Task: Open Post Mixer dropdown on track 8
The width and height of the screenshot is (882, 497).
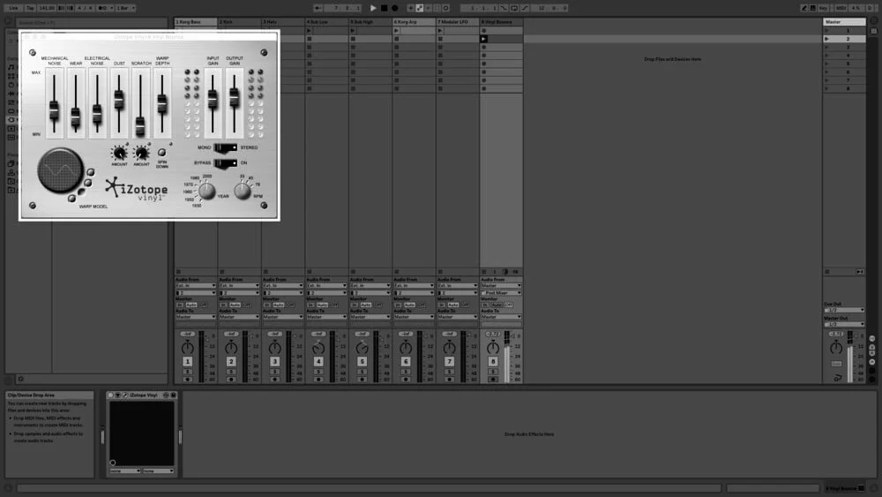Action: [x=501, y=293]
